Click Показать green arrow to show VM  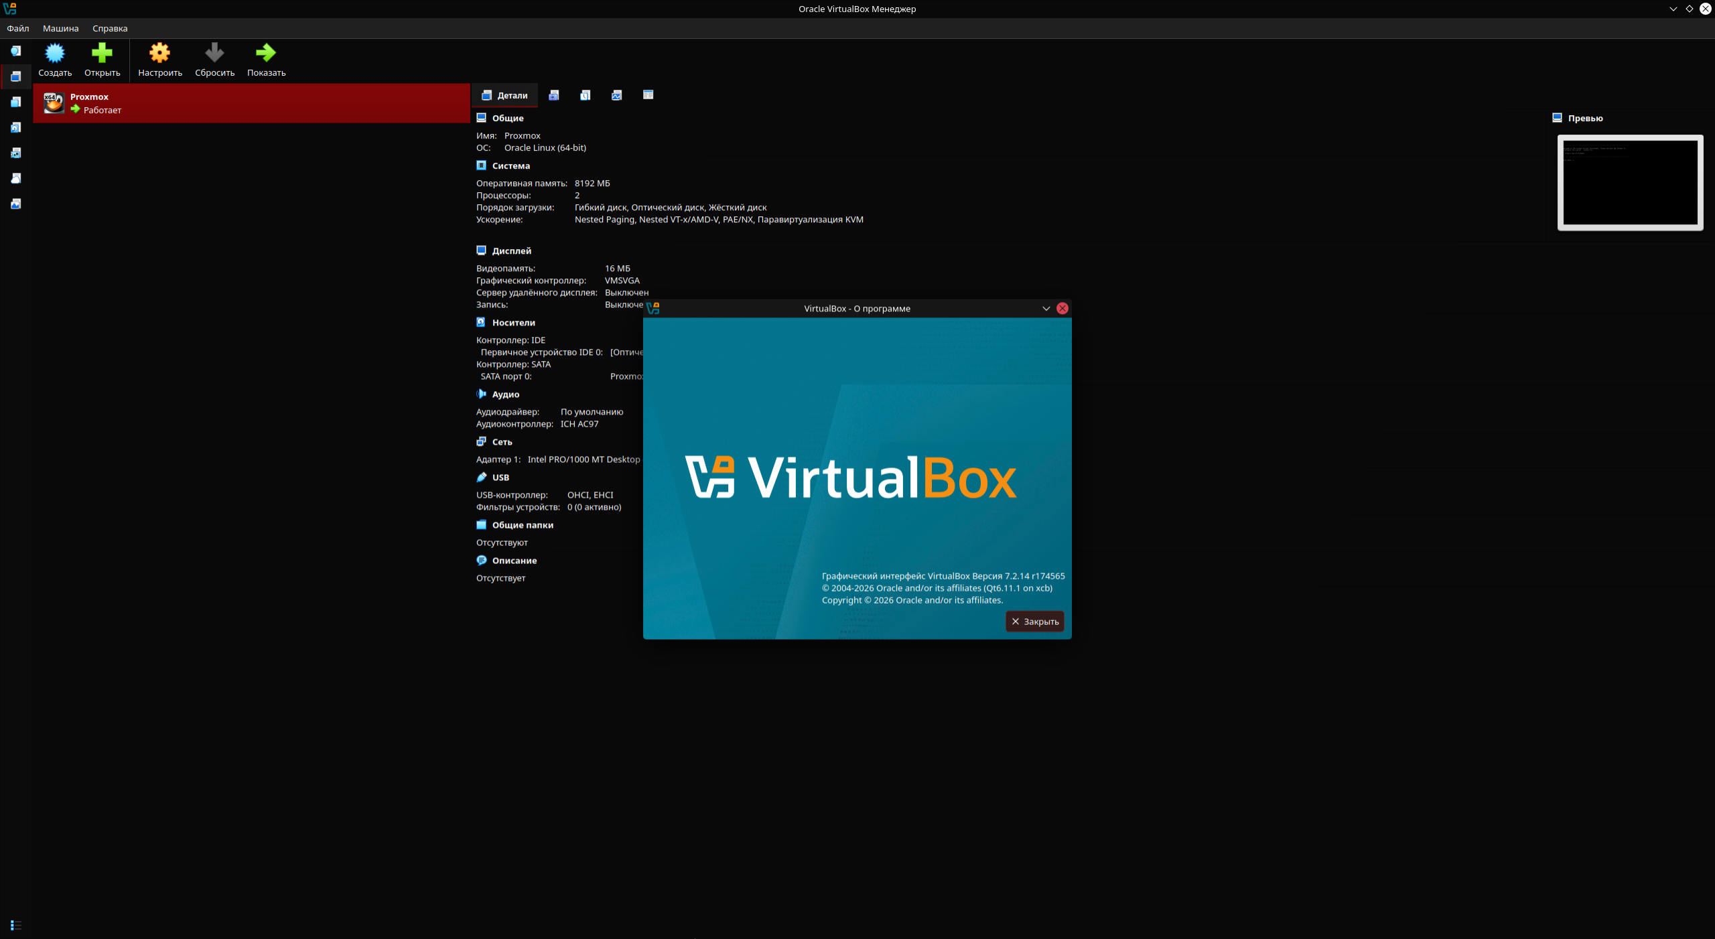266,60
